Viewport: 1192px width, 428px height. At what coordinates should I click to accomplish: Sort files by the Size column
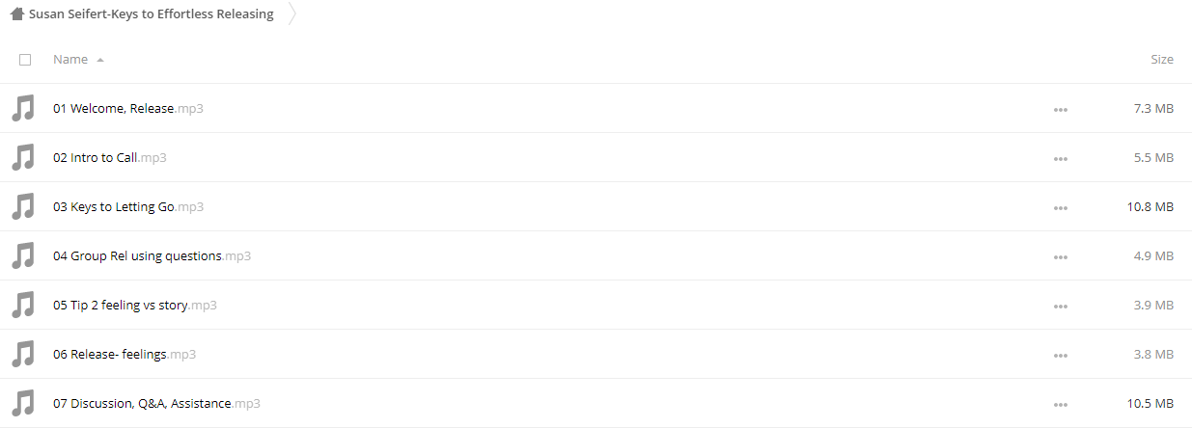[1162, 59]
